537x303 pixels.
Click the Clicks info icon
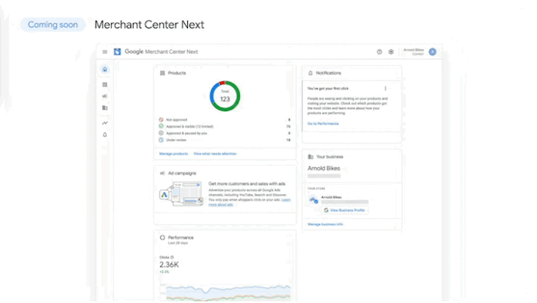173,258
